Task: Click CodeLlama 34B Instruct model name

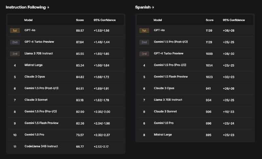Action: [41, 146]
